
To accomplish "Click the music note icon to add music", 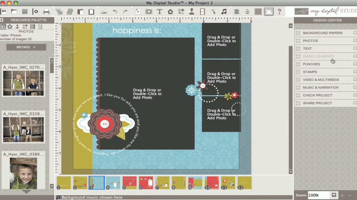I will (x=224, y=11).
